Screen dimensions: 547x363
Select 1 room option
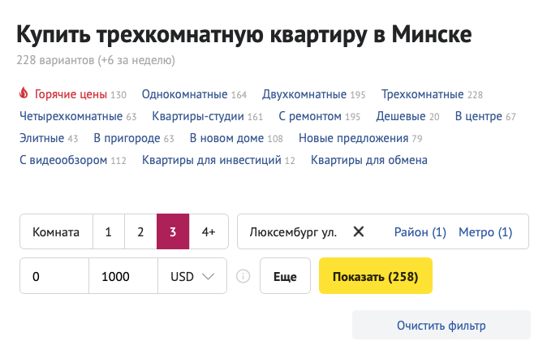click(108, 232)
